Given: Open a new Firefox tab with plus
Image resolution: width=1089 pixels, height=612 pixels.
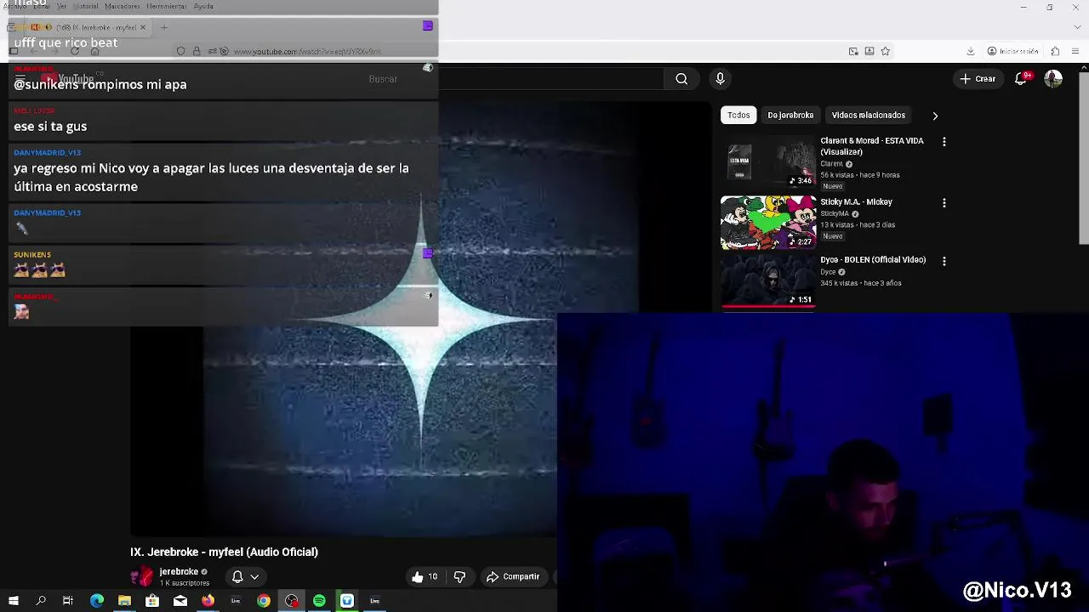Looking at the screenshot, I should (x=164, y=27).
